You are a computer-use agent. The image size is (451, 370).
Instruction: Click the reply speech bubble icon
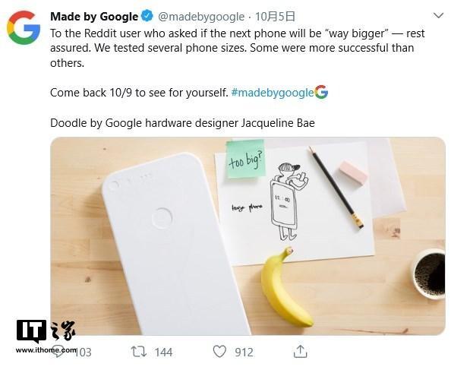click(x=58, y=352)
